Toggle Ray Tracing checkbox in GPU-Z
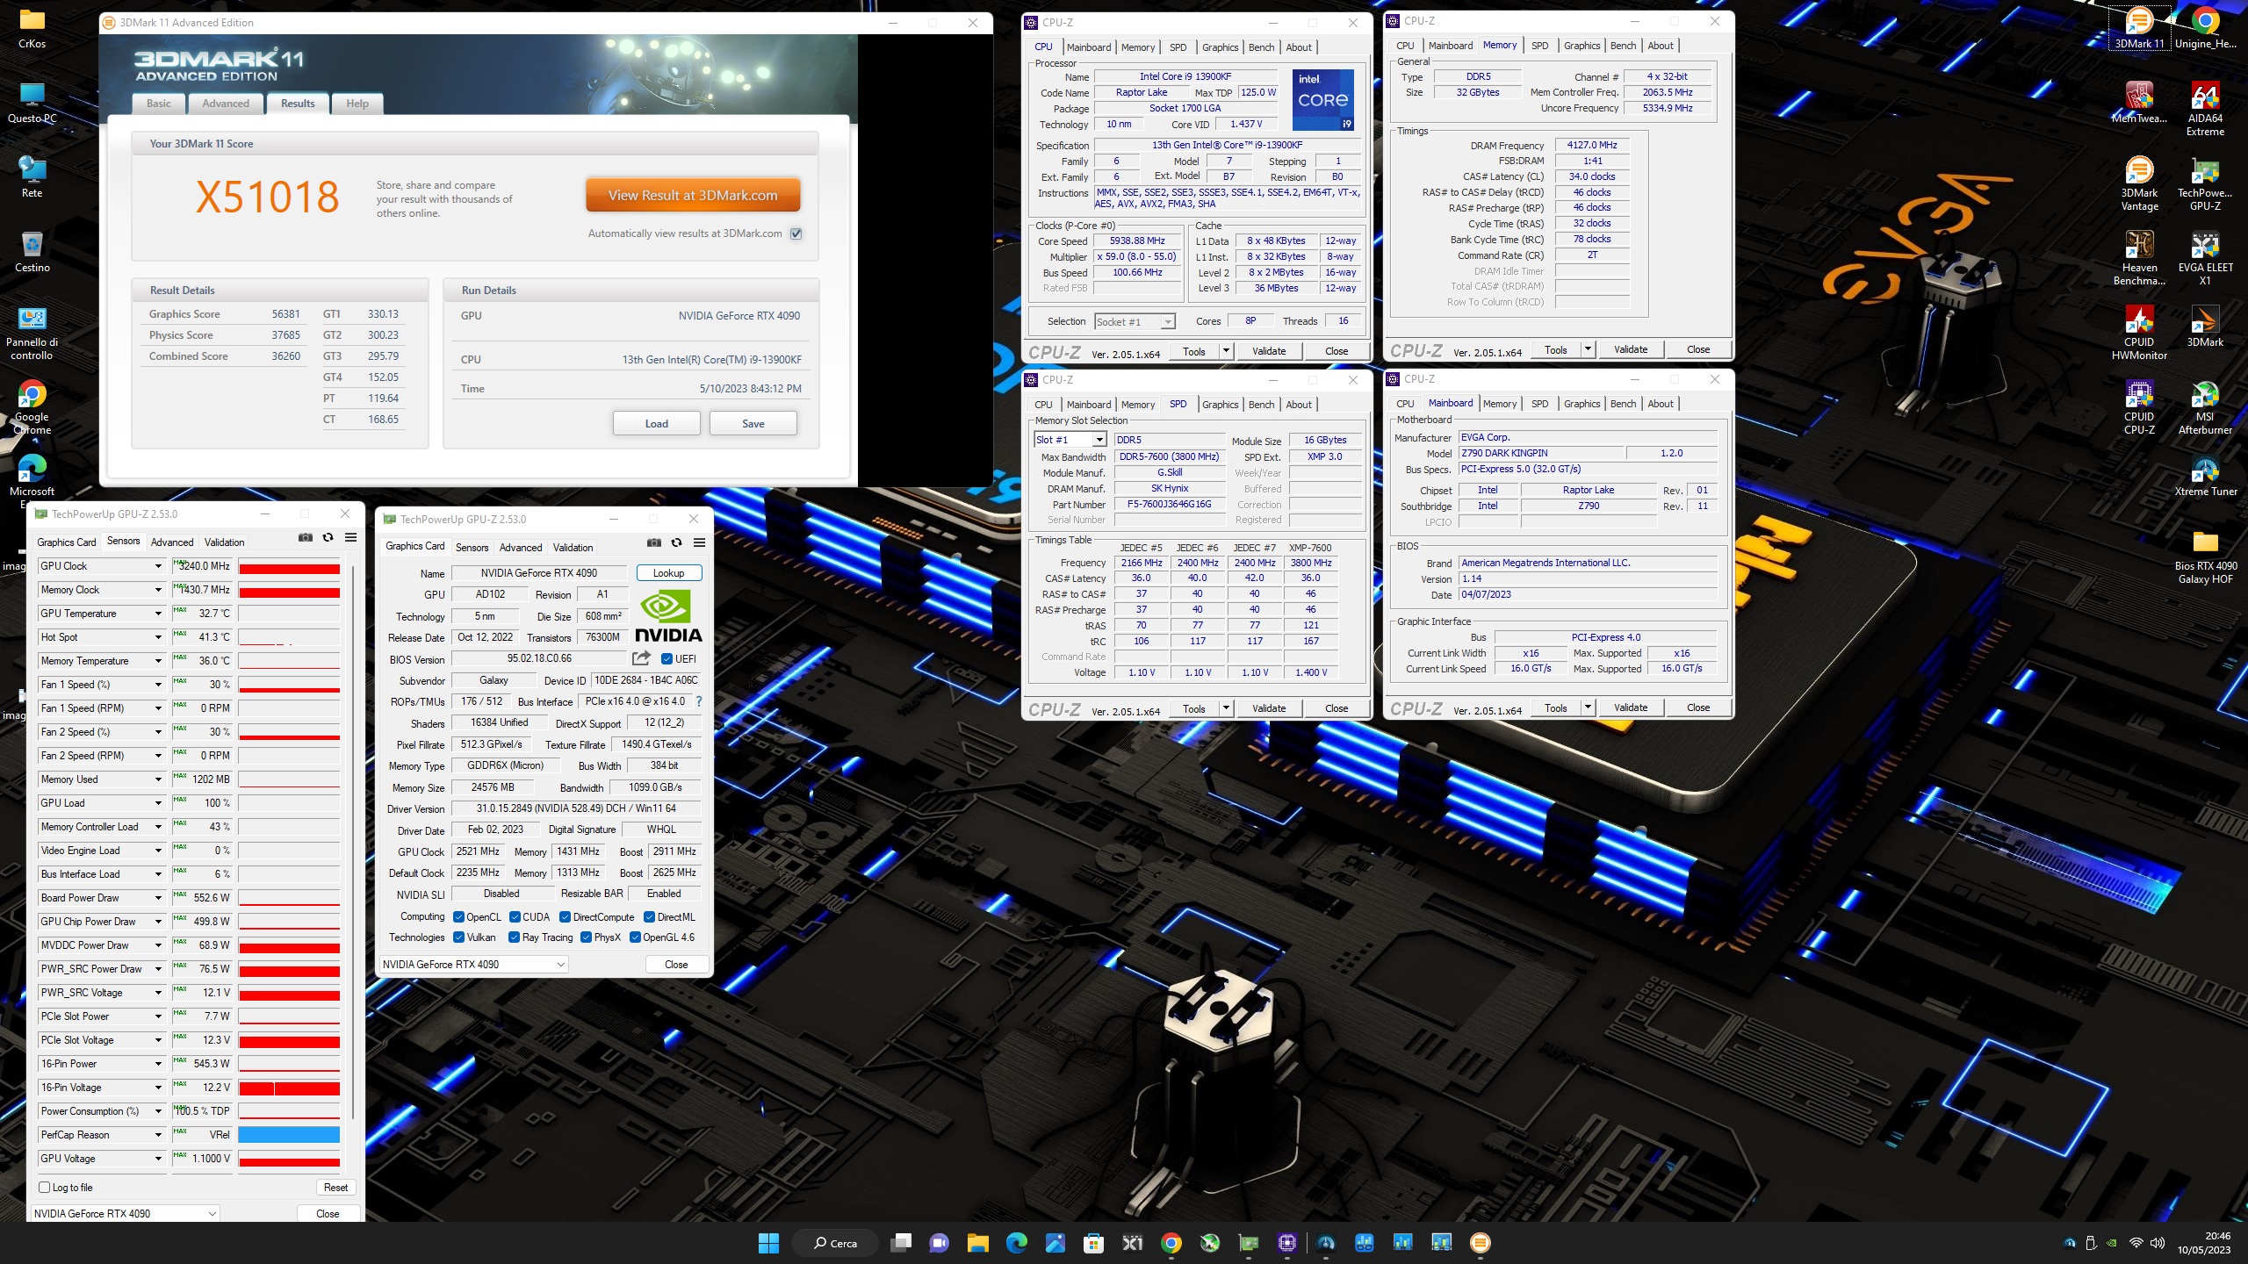Viewport: 2248px width, 1264px height. pyautogui.click(x=515, y=937)
